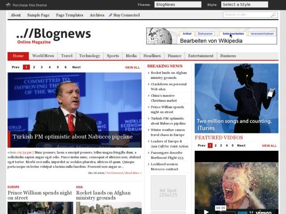Click VIEW ALL in Featured Videos

point(269,146)
